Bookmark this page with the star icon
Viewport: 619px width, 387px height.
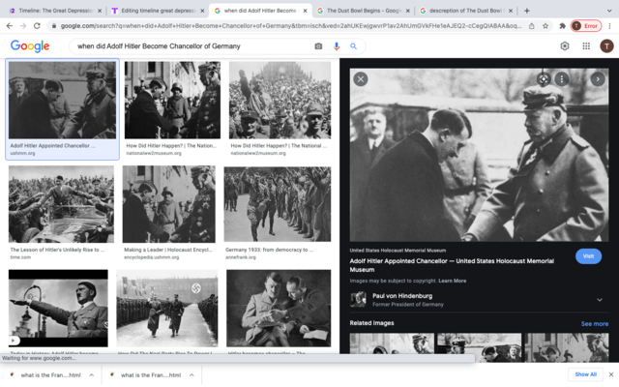tap(545, 26)
